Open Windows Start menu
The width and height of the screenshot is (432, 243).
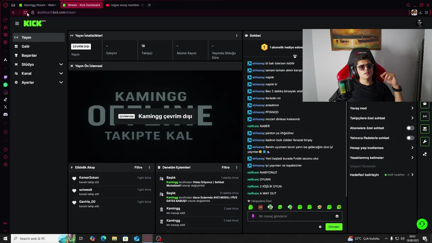coord(5,239)
